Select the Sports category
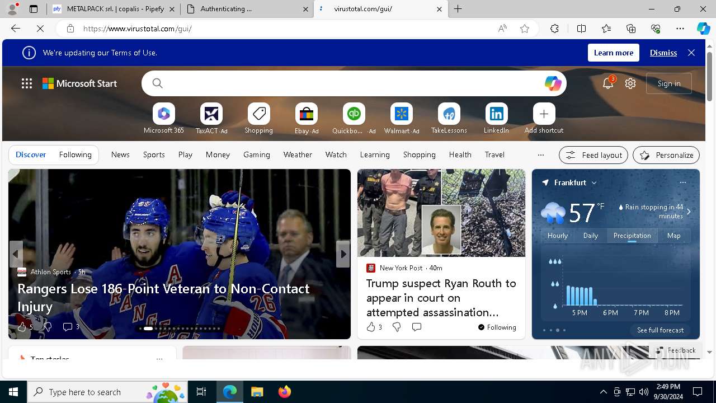This screenshot has width=716, height=403. click(x=154, y=154)
